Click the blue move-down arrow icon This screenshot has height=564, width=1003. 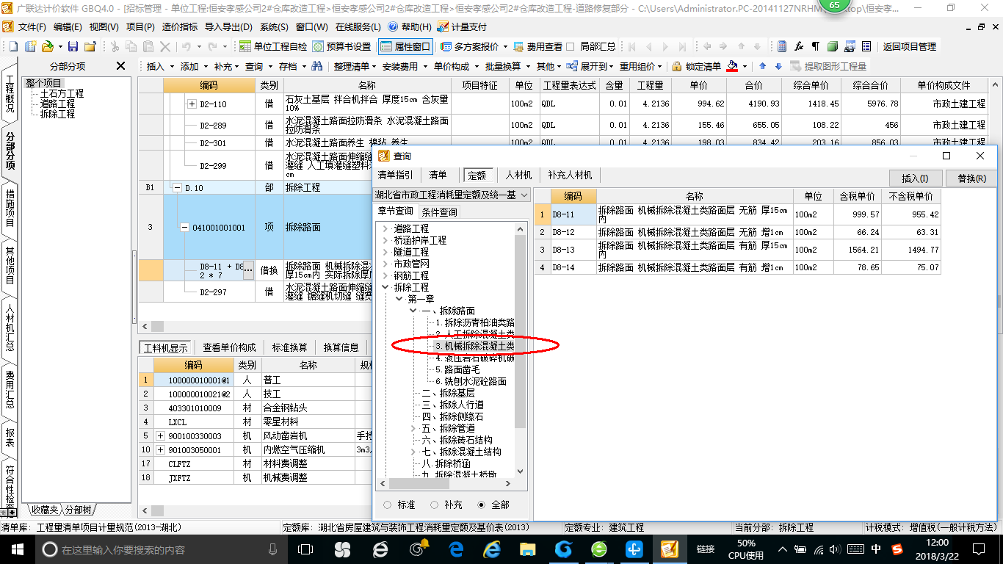(778, 66)
